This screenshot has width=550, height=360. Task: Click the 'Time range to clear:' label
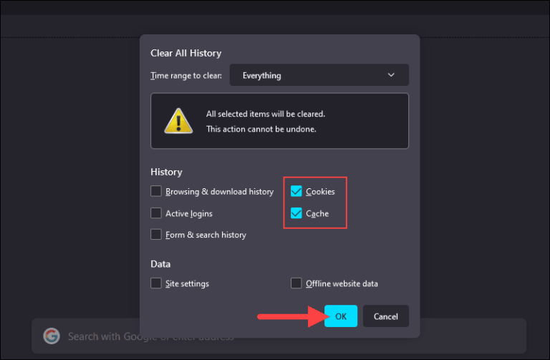186,76
